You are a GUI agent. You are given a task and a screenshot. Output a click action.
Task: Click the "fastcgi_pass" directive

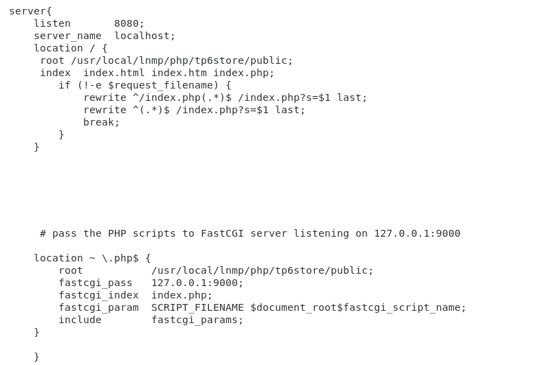coord(96,283)
